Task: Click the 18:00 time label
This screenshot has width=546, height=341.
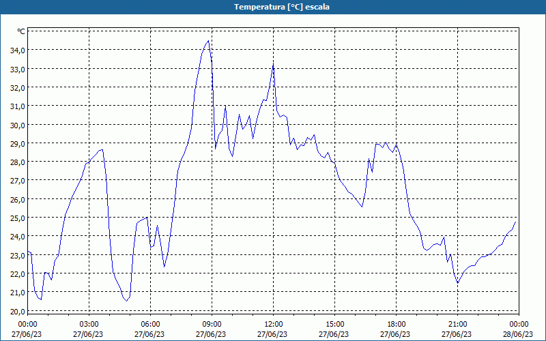Action: 397,325
